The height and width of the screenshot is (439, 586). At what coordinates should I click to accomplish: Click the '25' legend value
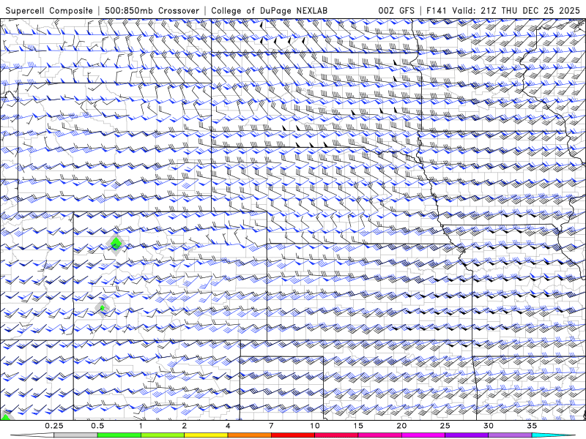point(445,426)
